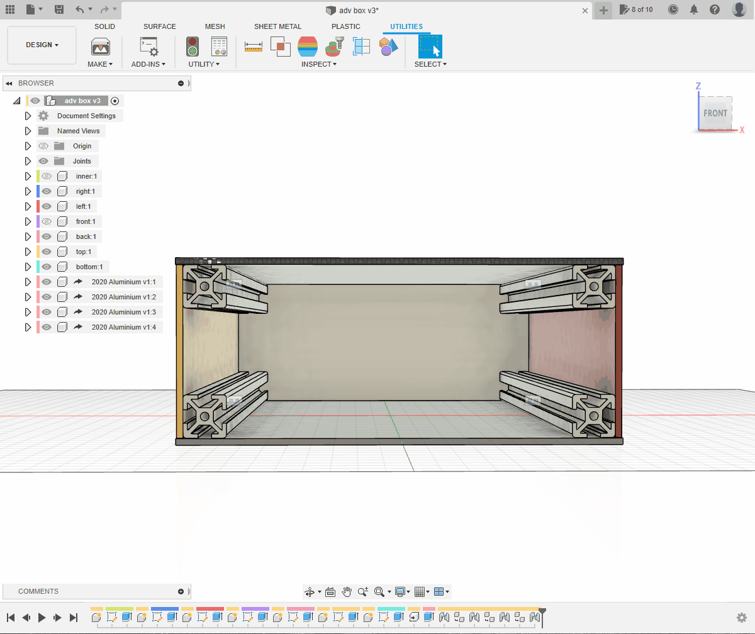The width and height of the screenshot is (755, 634).
Task: Open the INSPECT menu label
Action: pos(318,64)
